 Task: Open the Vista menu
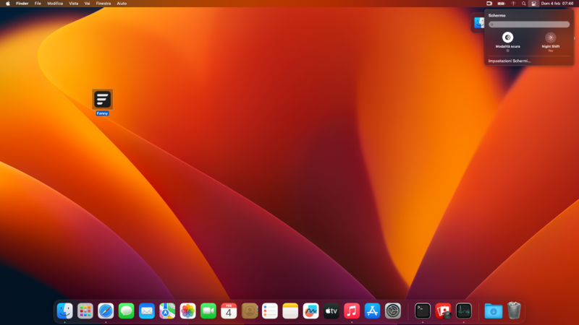coord(73,4)
